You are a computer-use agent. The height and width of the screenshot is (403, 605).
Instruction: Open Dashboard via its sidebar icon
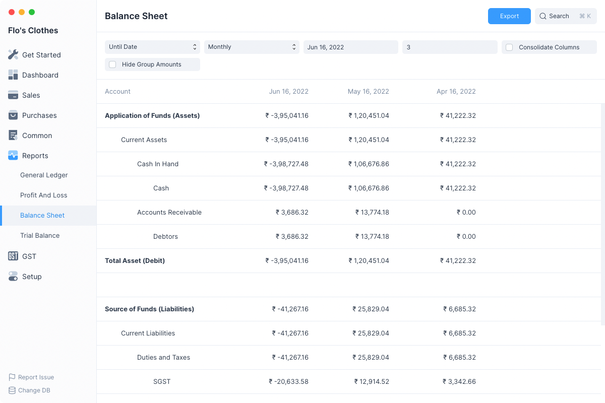pos(13,75)
